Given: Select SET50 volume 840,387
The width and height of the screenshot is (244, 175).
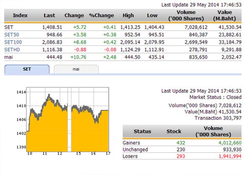Looking at the screenshot, I should (x=198, y=35).
